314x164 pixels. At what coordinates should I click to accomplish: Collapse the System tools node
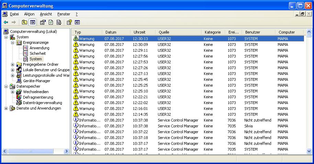[6, 37]
